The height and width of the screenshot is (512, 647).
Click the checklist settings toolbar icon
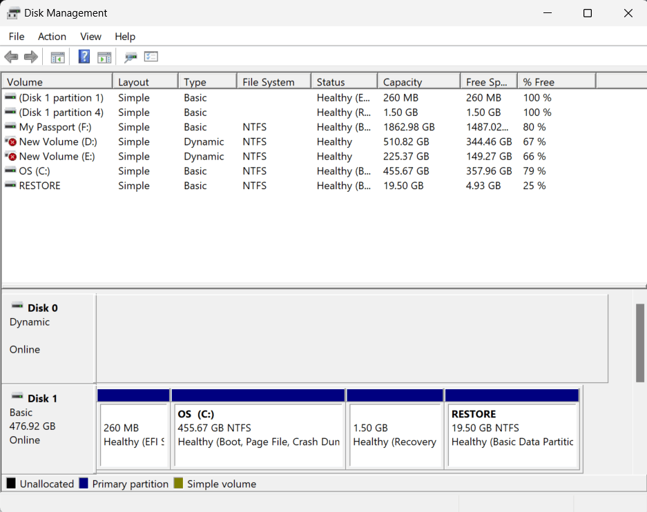(x=151, y=57)
